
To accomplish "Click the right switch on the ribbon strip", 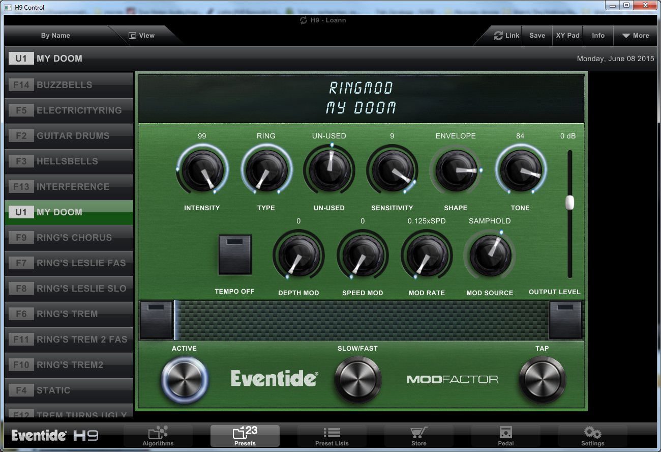I will point(565,320).
